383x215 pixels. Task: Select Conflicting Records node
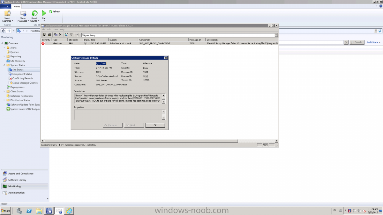(23, 78)
